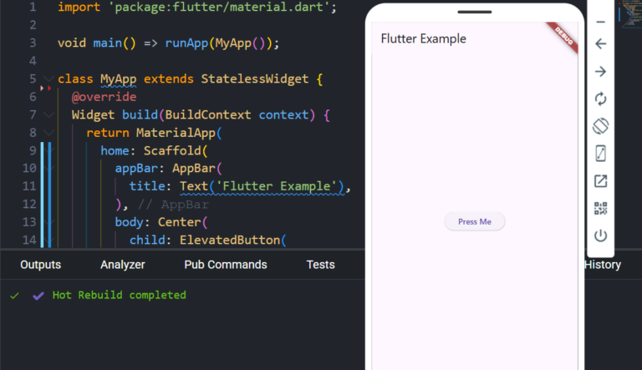Viewport: 642px width, 370px height.
Task: Collapse the Widget build fold arrow
Action: [x=48, y=115]
